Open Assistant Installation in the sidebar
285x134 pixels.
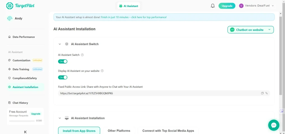pyautogui.click(x=25, y=87)
